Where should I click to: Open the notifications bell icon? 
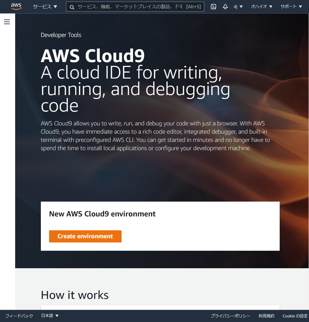(225, 7)
